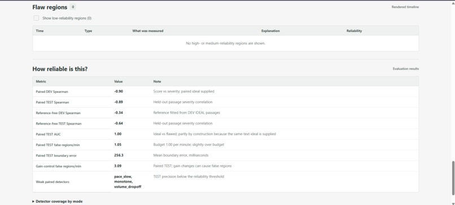Click note about gain changes causing false regions

tap(193, 166)
